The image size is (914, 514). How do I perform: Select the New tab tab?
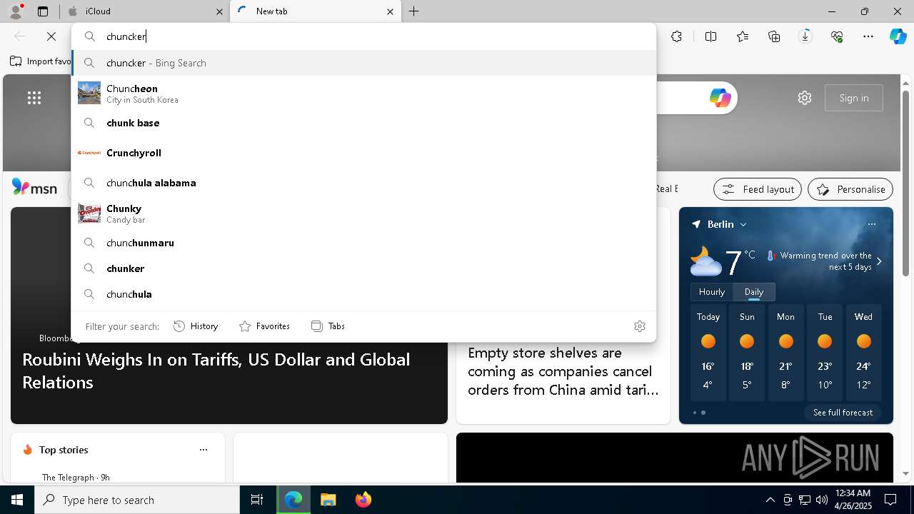316,11
